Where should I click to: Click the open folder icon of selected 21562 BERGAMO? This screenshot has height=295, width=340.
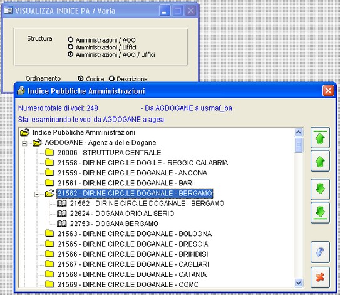tap(49, 193)
